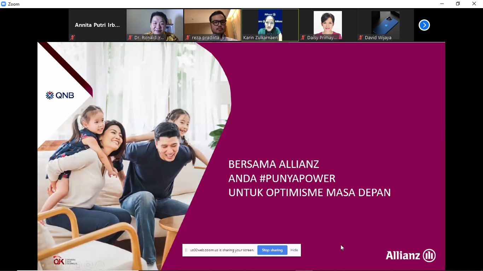Click 'UNTUK OPTIMISME MASA DEPAN' slide text
This screenshot has width=483, height=271.
click(310, 192)
